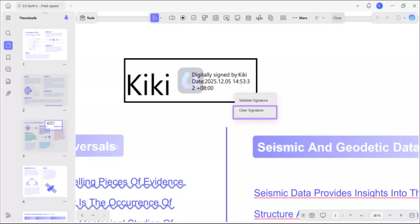The width and height of the screenshot is (420, 224).
Task: Open the search panel in sidebar
Action: [8, 33]
